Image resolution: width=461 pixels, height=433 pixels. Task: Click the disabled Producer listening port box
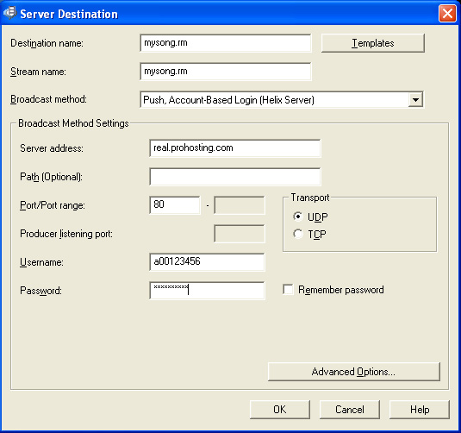coord(240,234)
